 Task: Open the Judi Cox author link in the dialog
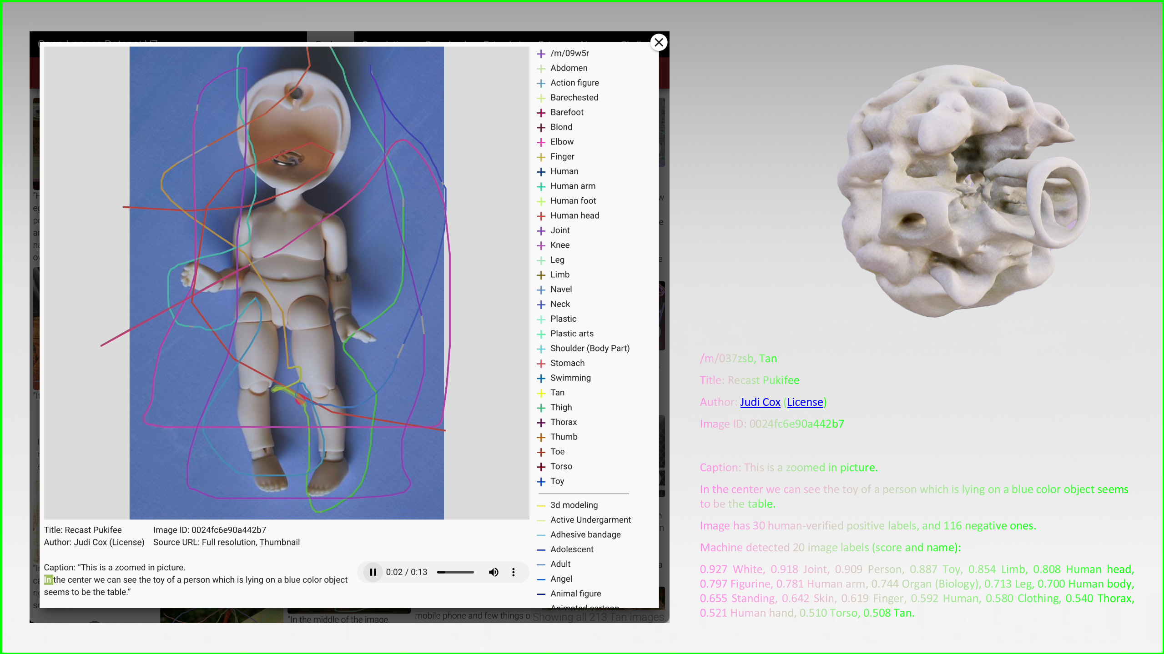[90, 542]
